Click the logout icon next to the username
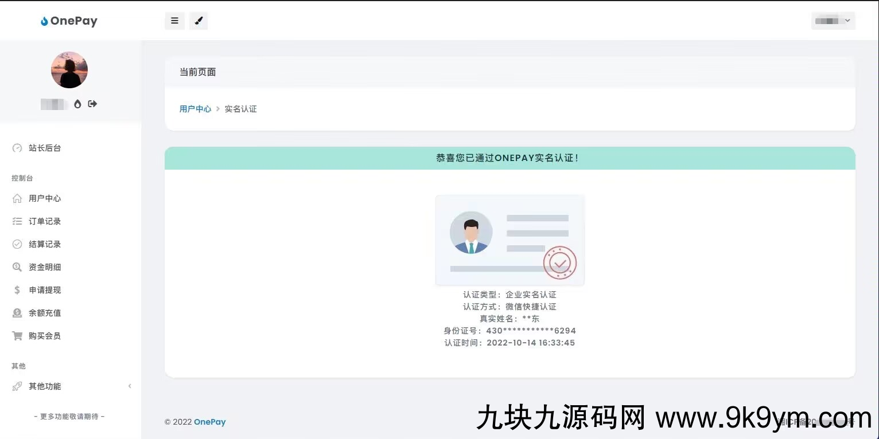Image resolution: width=879 pixels, height=439 pixels. (92, 104)
